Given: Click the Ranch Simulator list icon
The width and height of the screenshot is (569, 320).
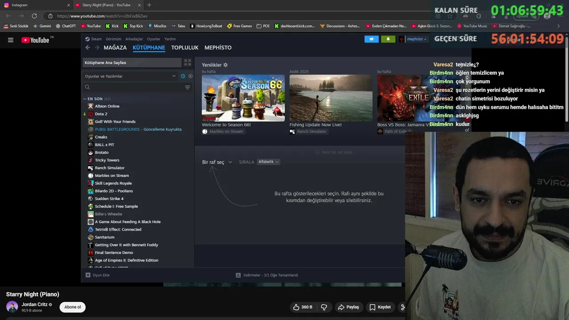Looking at the screenshot, I should click(x=91, y=168).
